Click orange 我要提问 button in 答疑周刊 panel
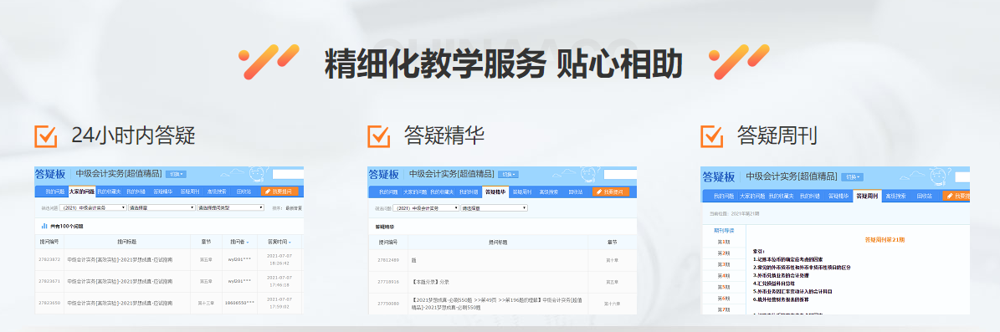Image resolution: width=1000 pixels, height=332 pixels. (956, 196)
